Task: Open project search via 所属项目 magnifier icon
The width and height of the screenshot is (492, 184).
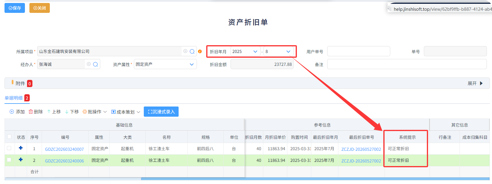Action: (192, 51)
